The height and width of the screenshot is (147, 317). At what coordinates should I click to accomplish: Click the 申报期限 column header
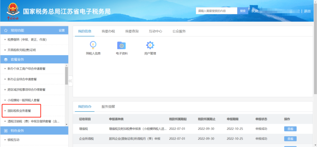point(233,119)
